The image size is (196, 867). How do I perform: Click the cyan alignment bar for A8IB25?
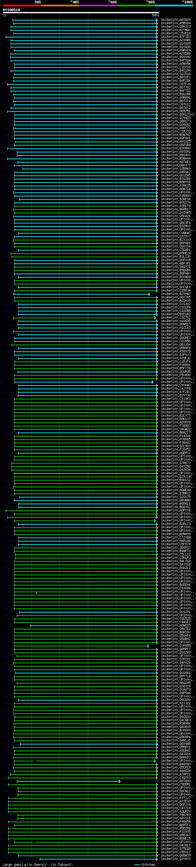[x=85, y=20]
